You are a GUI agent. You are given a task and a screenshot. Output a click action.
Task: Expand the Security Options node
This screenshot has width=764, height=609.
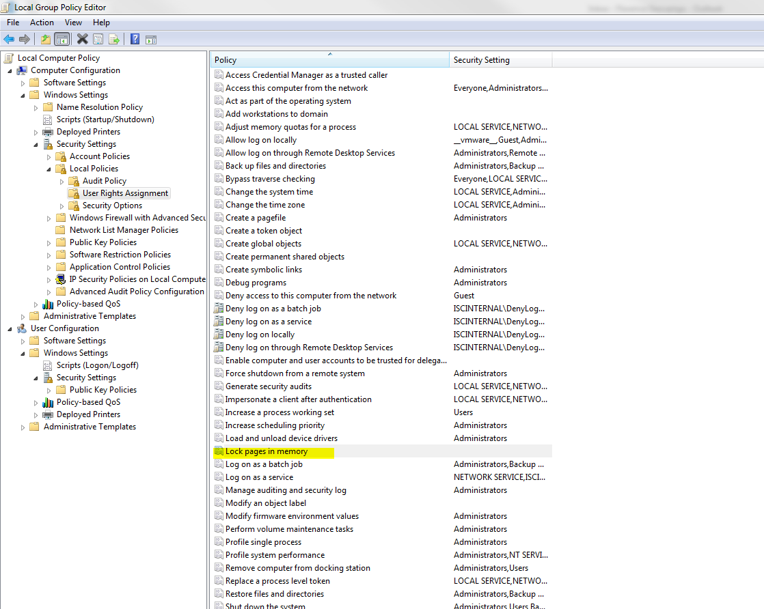[x=62, y=206]
